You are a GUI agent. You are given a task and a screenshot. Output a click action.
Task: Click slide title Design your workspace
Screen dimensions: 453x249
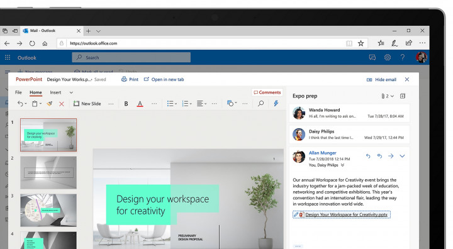[163, 205]
